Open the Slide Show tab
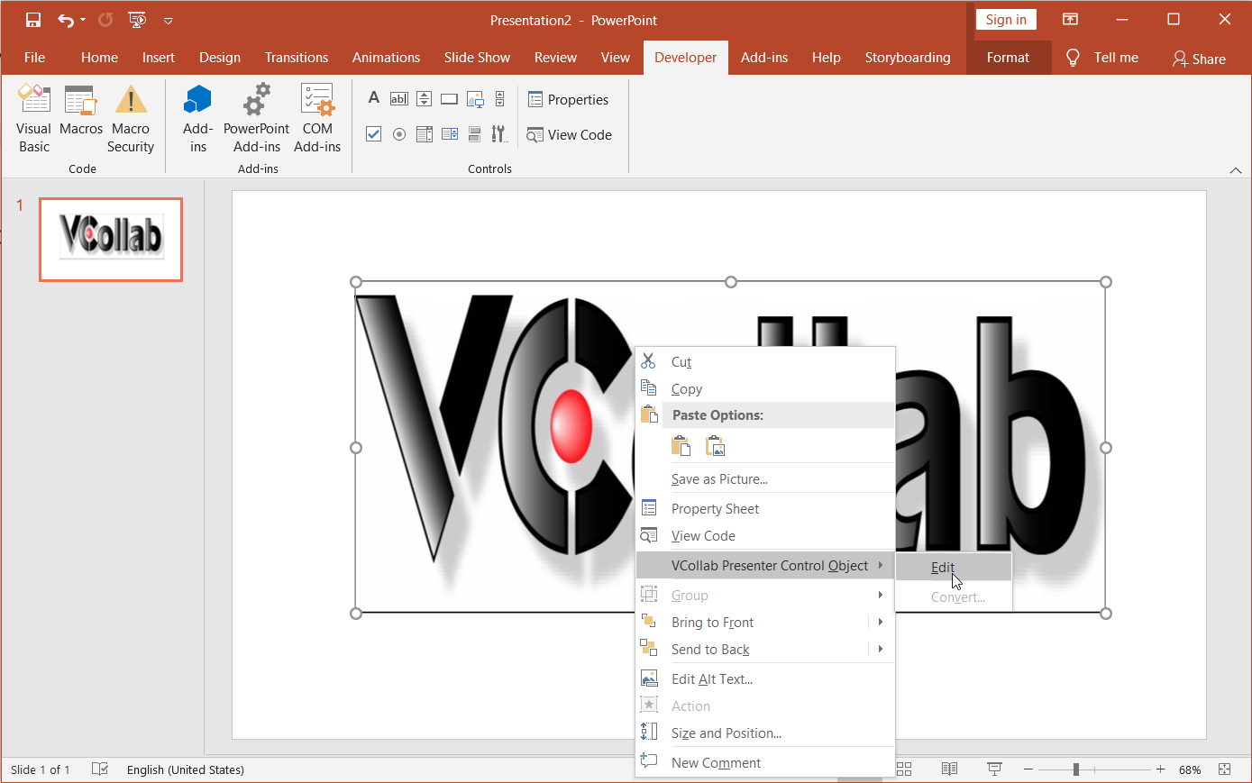 click(x=477, y=58)
